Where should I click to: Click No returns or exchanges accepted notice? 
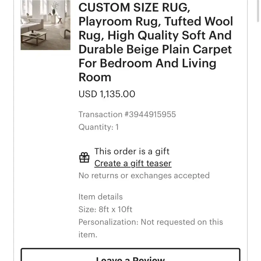pos(144,175)
